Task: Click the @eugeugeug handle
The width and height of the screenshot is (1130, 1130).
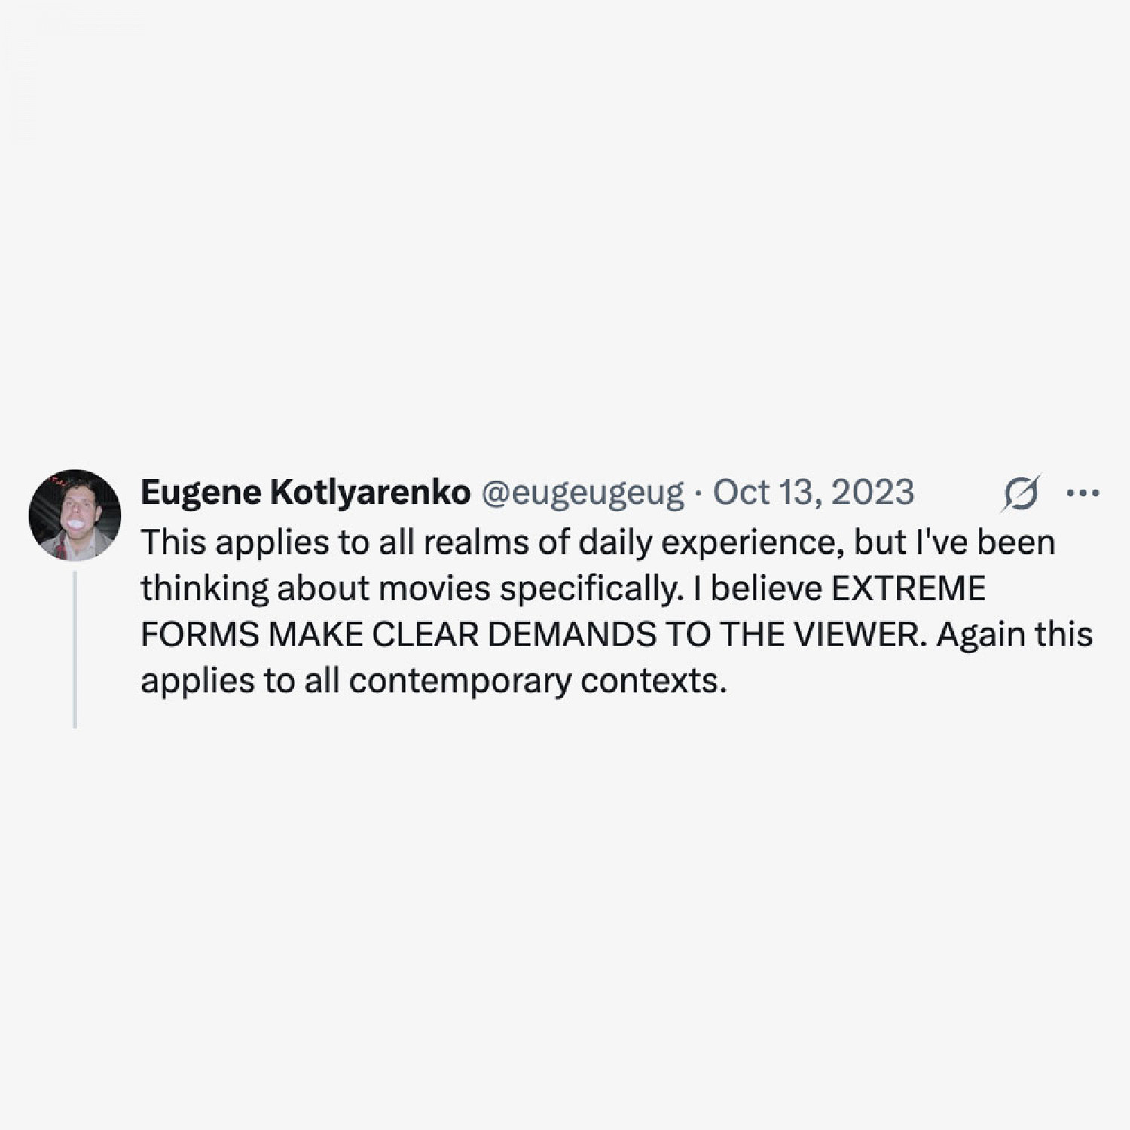Action: tap(582, 493)
